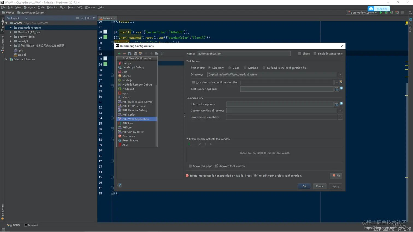413x232 pixels.
Task: Click the question mark Help icon in dialog
Action: pos(120,185)
